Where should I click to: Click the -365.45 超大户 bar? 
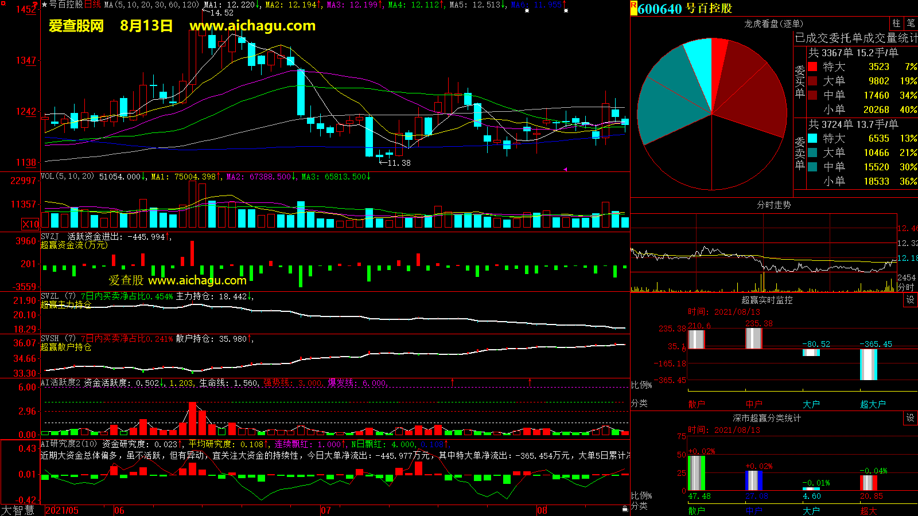point(869,364)
